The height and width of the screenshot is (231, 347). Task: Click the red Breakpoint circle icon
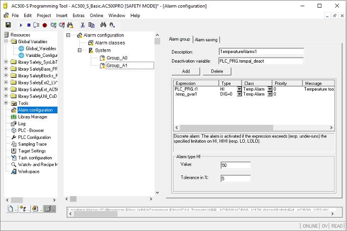[45, 25]
